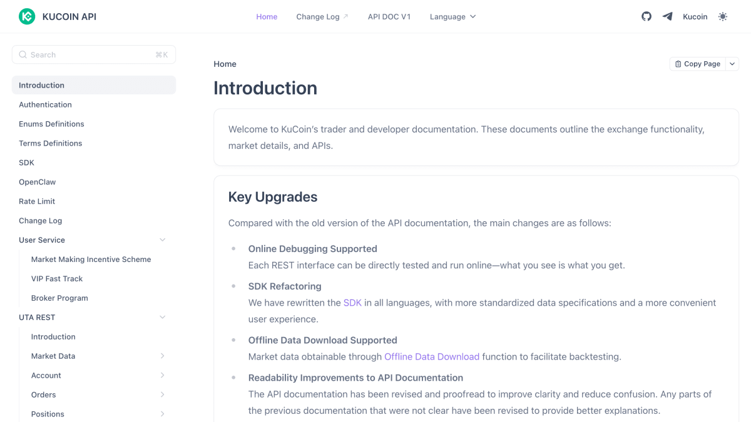Image resolution: width=751 pixels, height=422 pixels.
Task: Focus the Search input field
Action: tap(94, 54)
